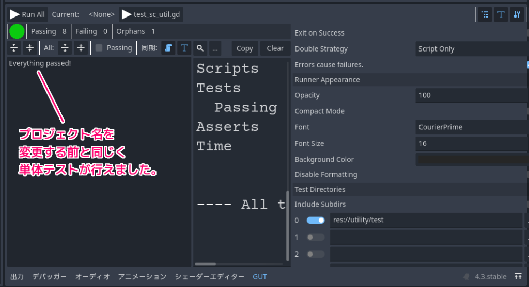Click the output horizontal scrollbar

206,264
